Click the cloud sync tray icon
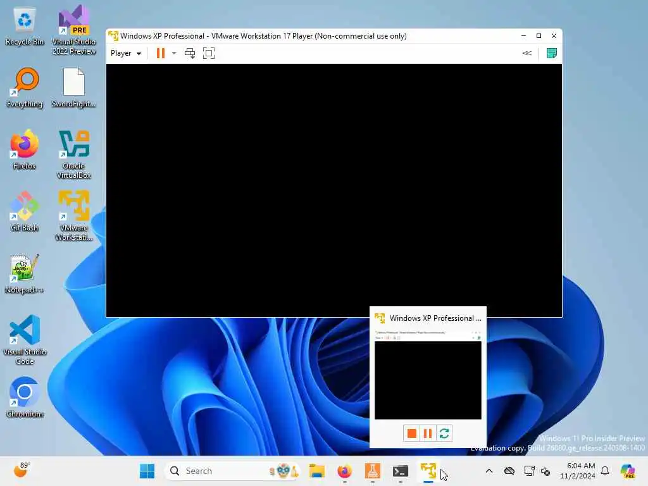The height and width of the screenshot is (486, 648). click(509, 471)
